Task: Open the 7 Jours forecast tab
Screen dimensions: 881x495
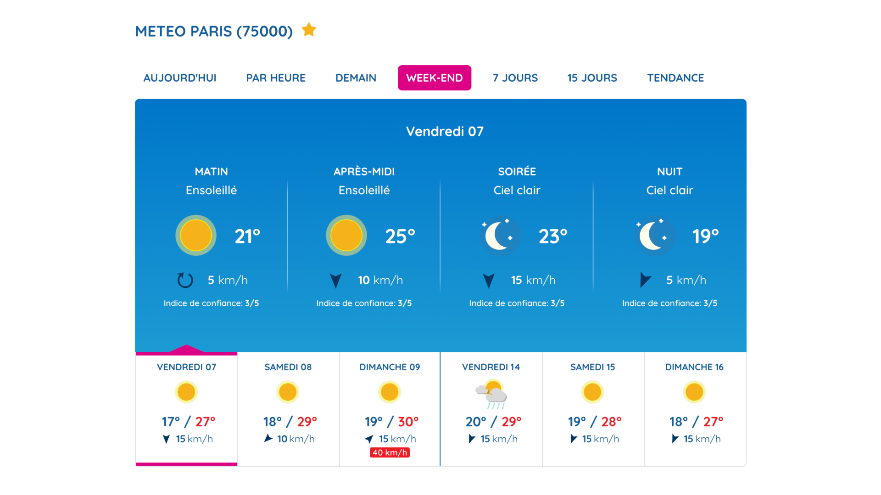Action: coord(515,78)
